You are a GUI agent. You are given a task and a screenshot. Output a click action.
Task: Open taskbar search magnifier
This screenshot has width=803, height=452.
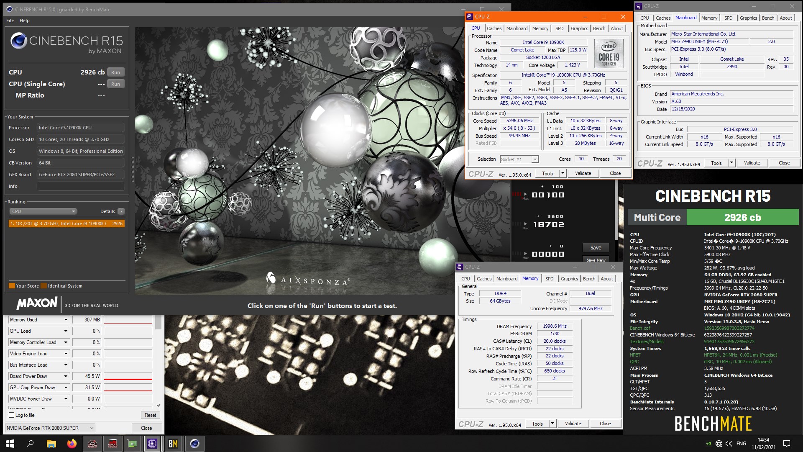click(x=30, y=444)
